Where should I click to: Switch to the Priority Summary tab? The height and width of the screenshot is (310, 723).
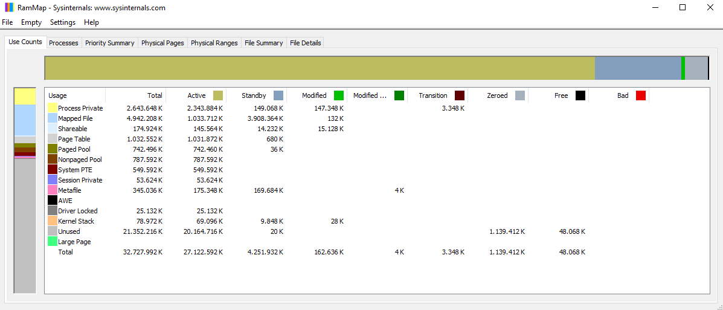110,43
